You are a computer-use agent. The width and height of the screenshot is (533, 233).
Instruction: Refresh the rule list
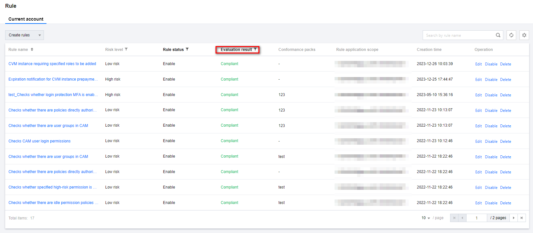tap(511, 35)
